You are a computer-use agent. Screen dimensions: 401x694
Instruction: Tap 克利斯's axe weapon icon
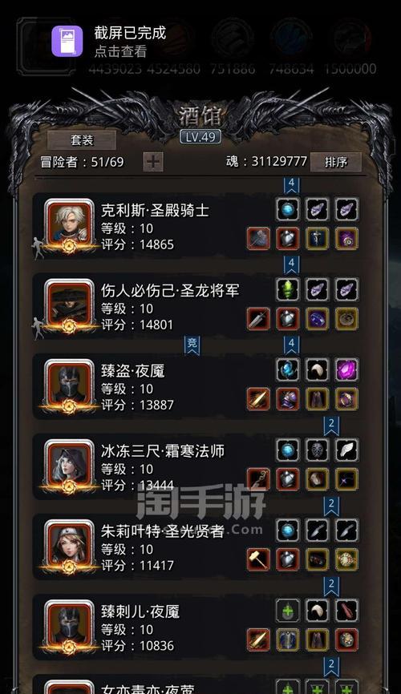(258, 239)
